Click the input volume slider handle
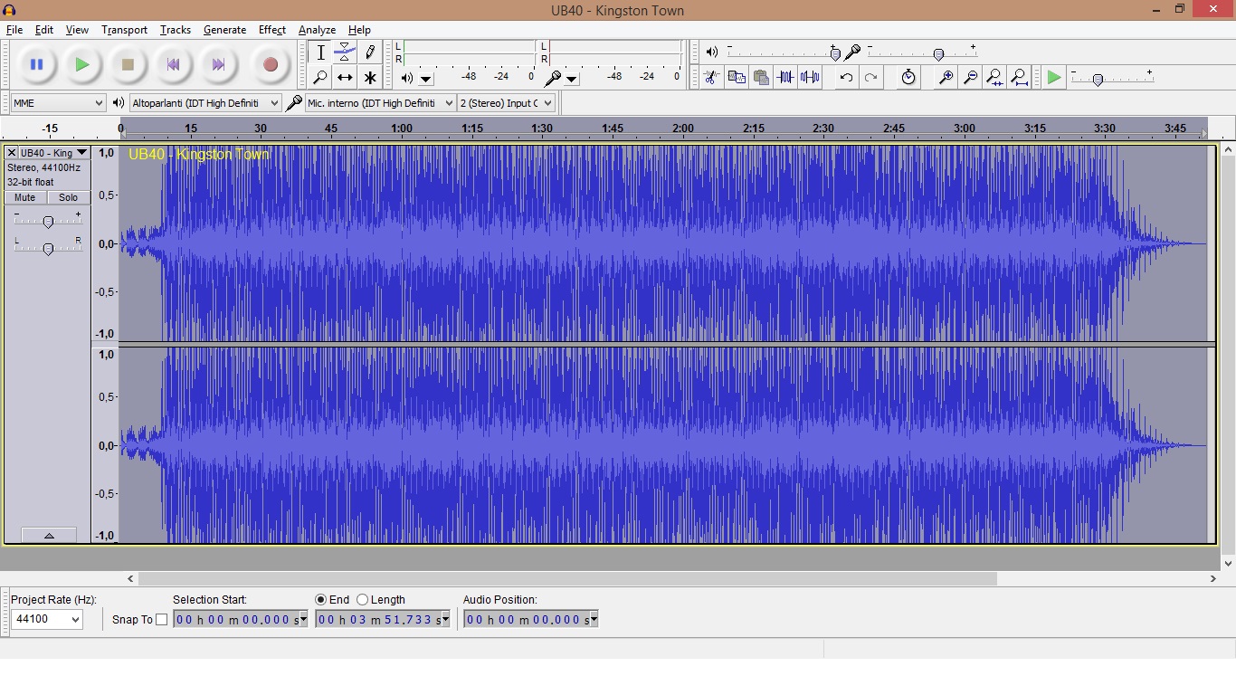This screenshot has width=1236, height=695. (938, 54)
